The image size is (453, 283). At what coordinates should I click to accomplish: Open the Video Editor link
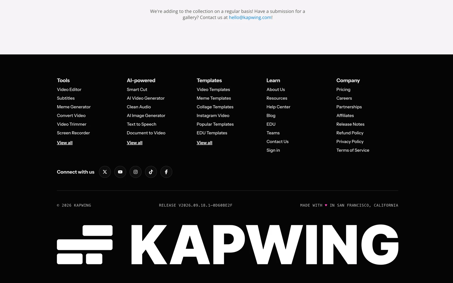click(x=69, y=89)
